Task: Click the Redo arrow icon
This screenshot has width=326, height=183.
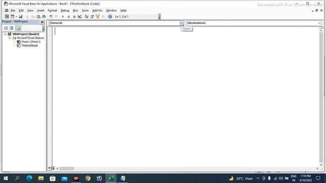Action: (56, 16)
